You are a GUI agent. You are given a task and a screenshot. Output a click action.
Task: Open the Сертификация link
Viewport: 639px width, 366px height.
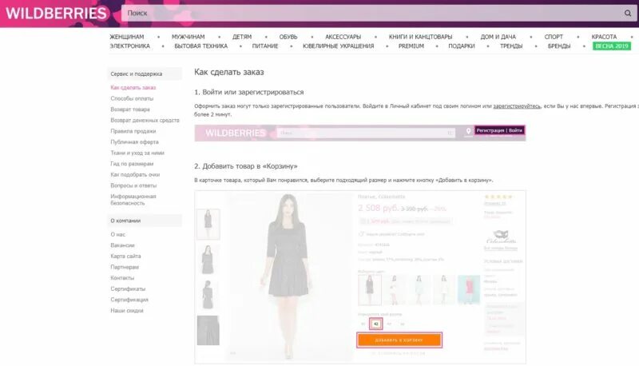(x=129, y=300)
